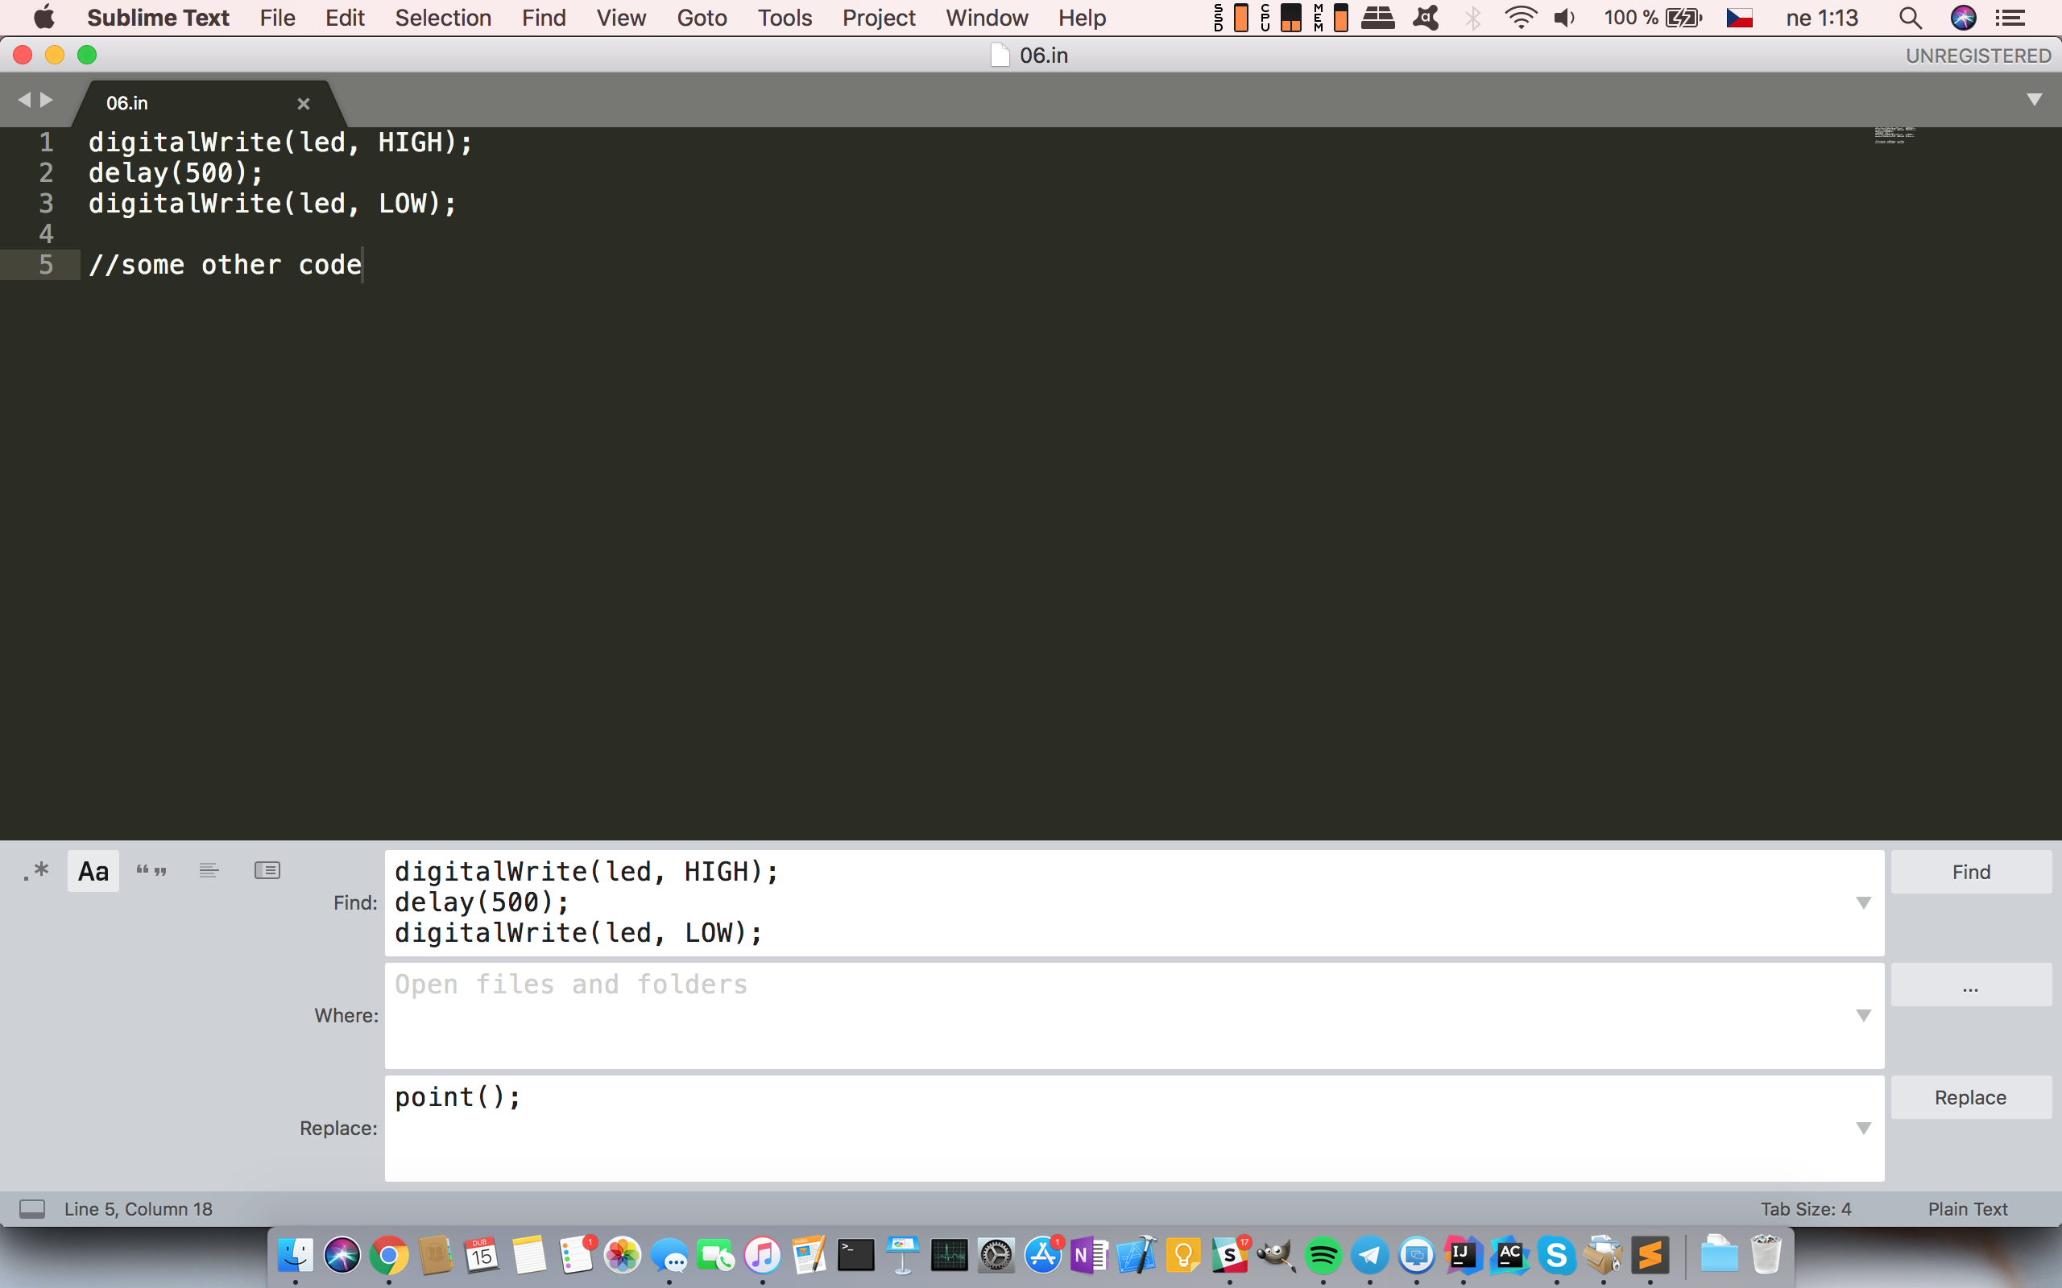Click the ellipsis button beside Where field
Viewport: 2062px width, 1288px height.
[x=1970, y=985]
